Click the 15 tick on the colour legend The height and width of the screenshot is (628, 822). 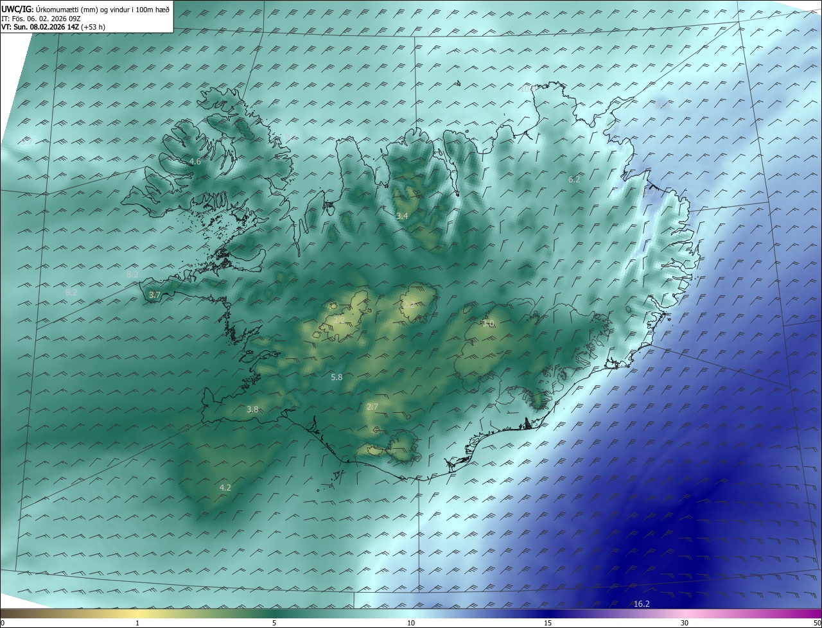point(548,623)
